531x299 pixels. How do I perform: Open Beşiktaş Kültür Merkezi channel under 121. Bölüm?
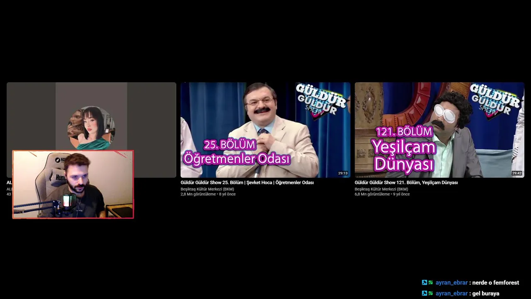(x=381, y=189)
